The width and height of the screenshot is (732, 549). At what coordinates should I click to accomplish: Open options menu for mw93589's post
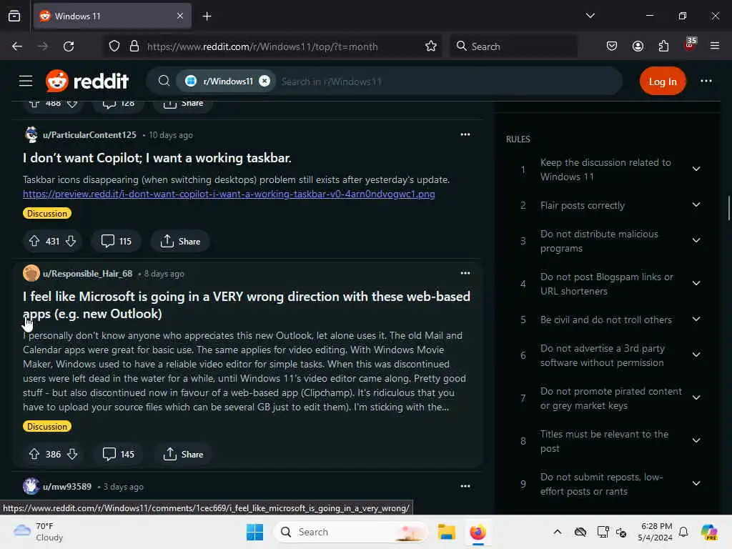point(465,486)
